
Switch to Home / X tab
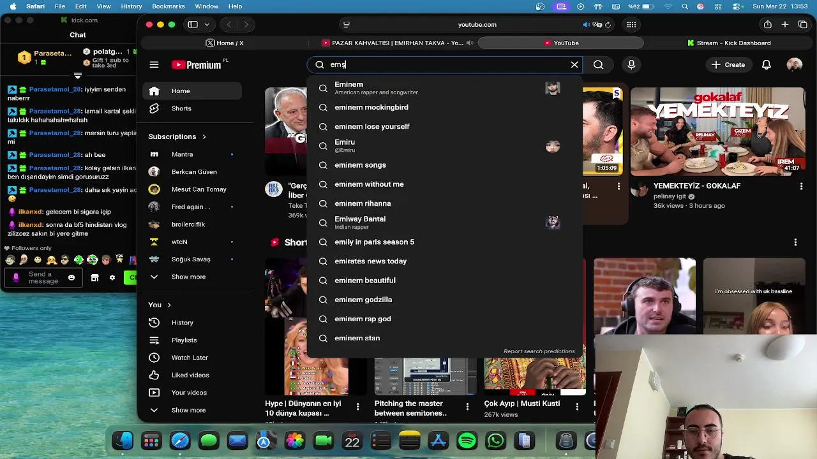pyautogui.click(x=225, y=43)
